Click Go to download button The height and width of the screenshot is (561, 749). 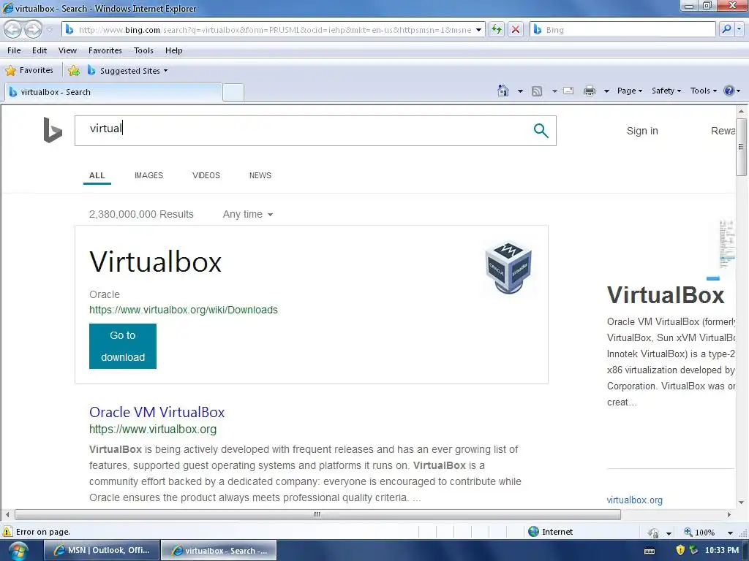coord(123,346)
